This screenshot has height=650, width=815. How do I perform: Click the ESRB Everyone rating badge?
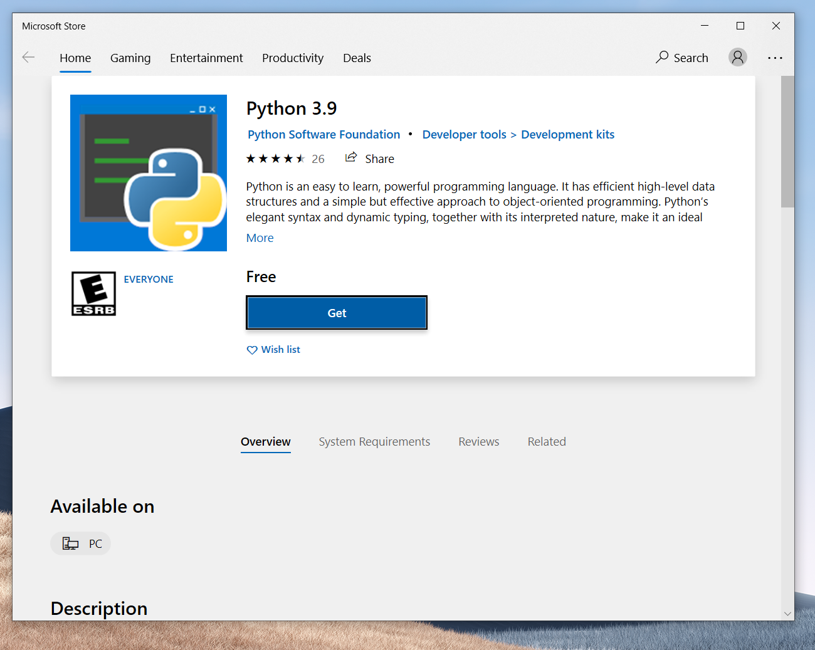pos(93,293)
